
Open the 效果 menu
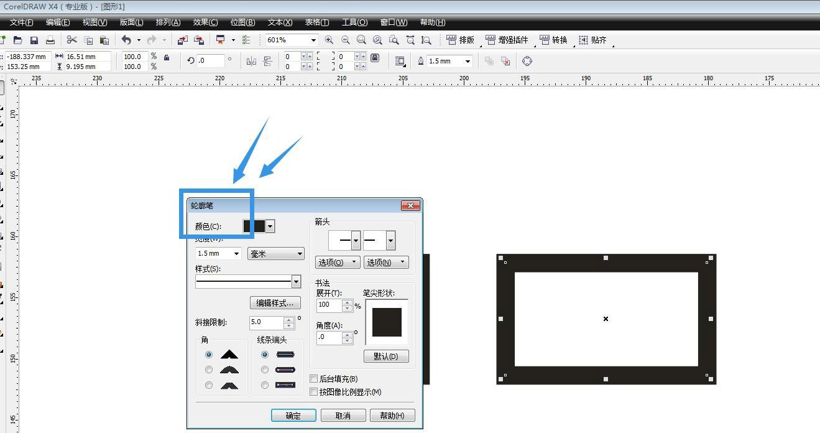[x=205, y=22]
